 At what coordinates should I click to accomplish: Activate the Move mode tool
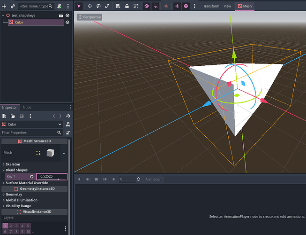tap(90, 6)
